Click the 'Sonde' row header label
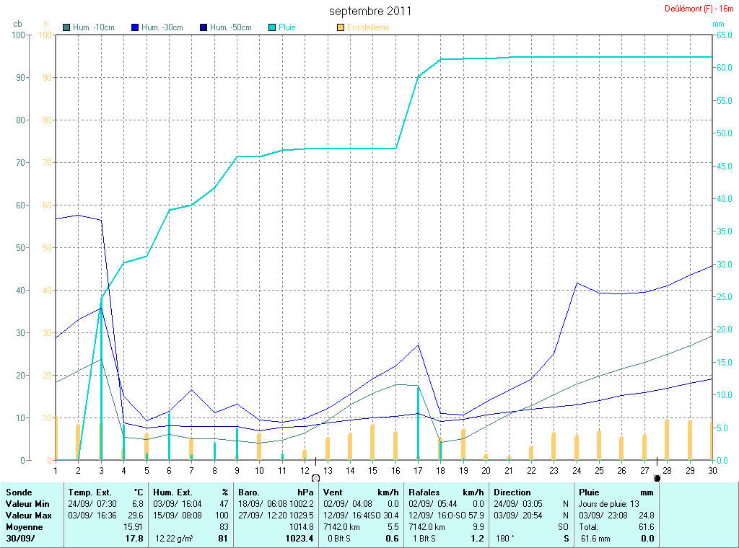The width and height of the screenshot is (739, 548). (19, 492)
